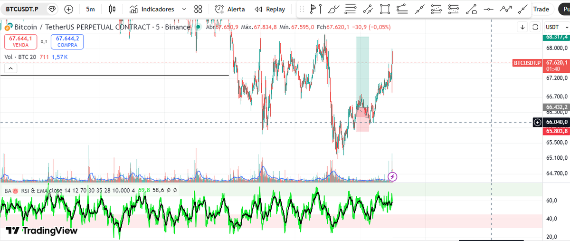The image size is (570, 241).
Task: Select the Brush drawing tool
Action: click(x=334, y=9)
